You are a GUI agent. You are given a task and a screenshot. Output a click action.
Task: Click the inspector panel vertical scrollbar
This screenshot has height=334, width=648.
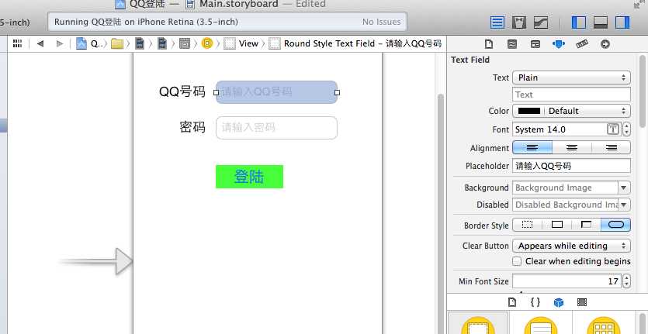[x=643, y=91]
